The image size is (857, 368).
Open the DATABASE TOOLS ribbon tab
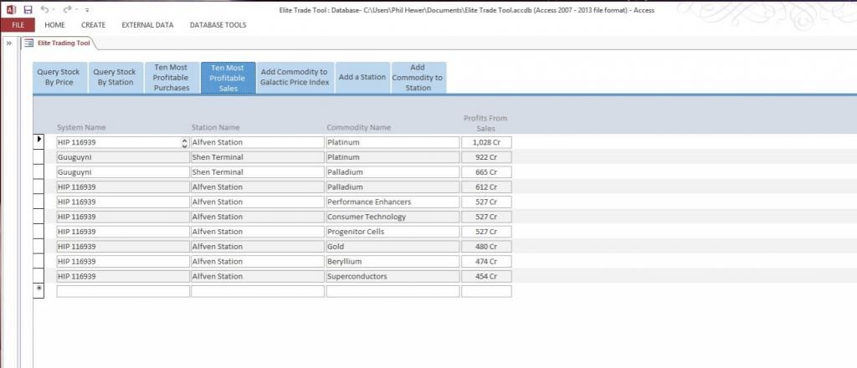(218, 24)
